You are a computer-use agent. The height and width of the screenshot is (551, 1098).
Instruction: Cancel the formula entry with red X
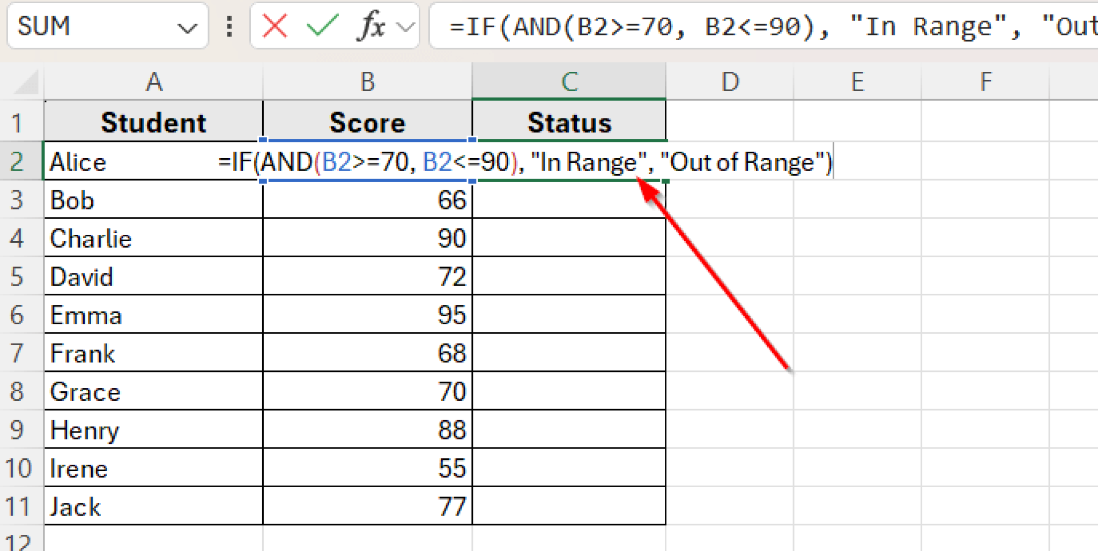point(274,26)
